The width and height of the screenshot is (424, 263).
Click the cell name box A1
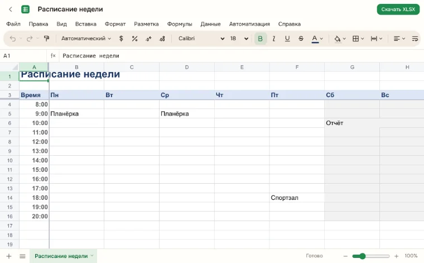click(23, 56)
